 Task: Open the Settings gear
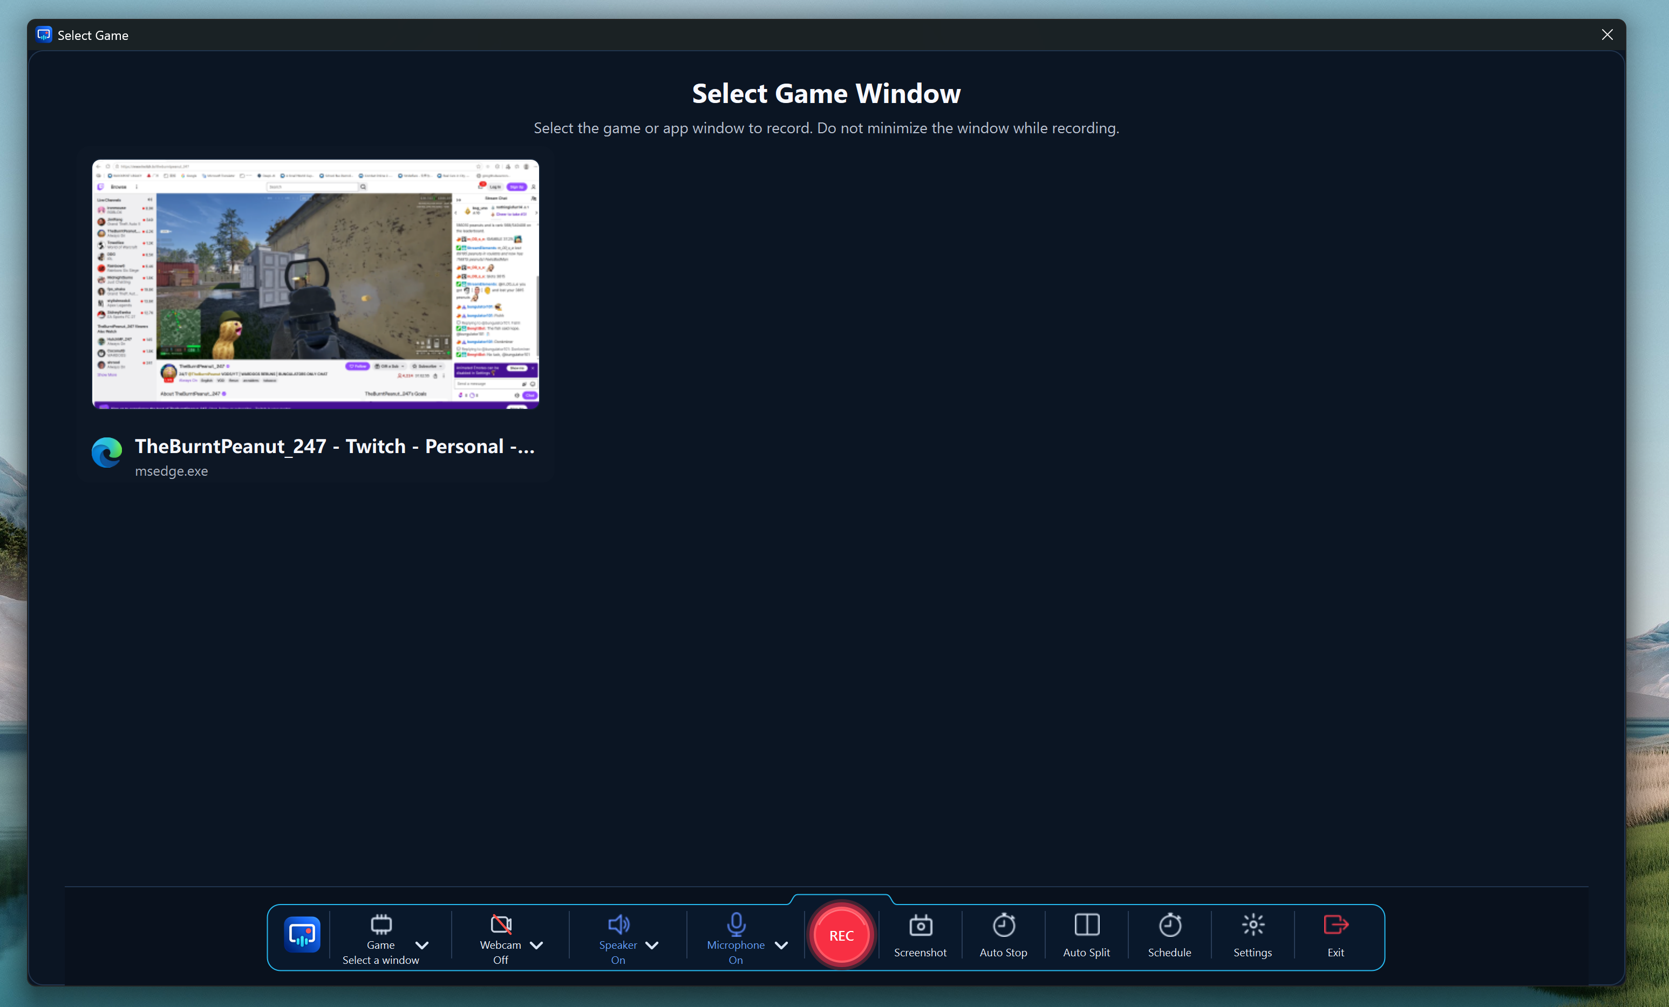tap(1252, 925)
